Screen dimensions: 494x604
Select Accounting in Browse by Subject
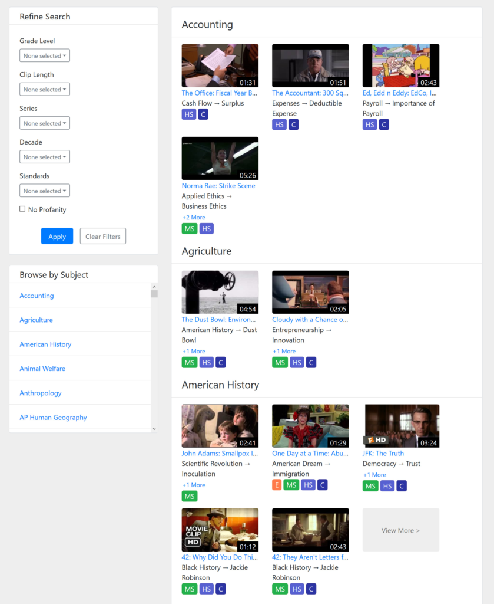pyautogui.click(x=37, y=296)
